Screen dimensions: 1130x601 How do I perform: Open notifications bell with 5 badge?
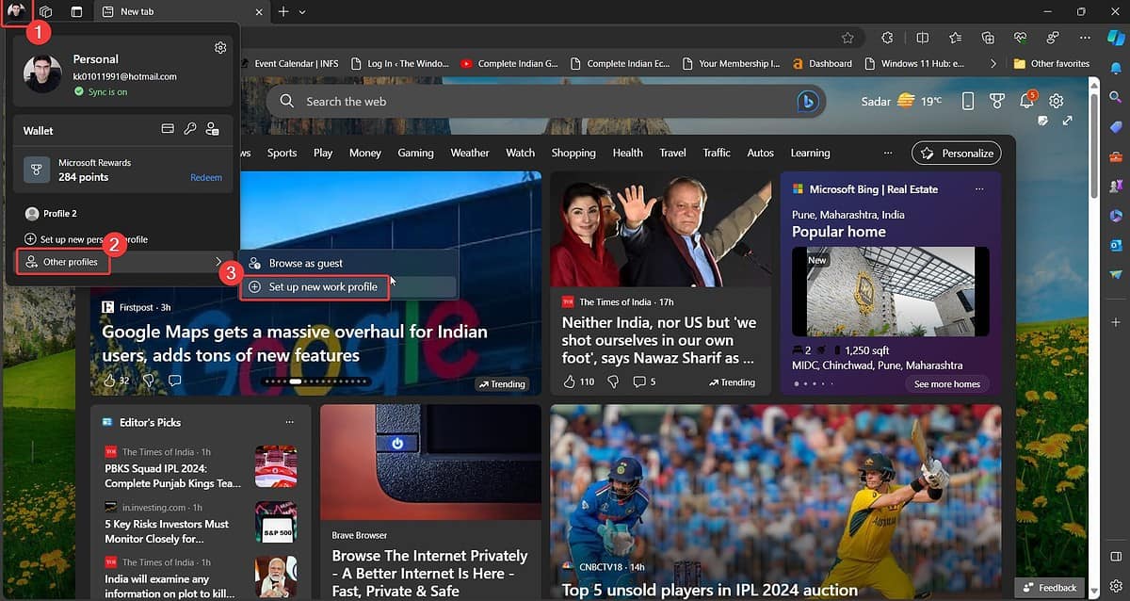[x=1027, y=101]
